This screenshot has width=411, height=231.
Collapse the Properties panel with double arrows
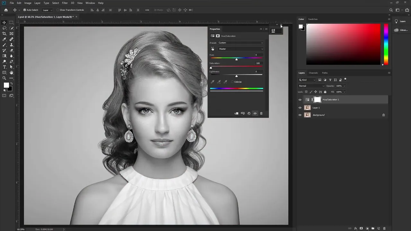pos(261,29)
